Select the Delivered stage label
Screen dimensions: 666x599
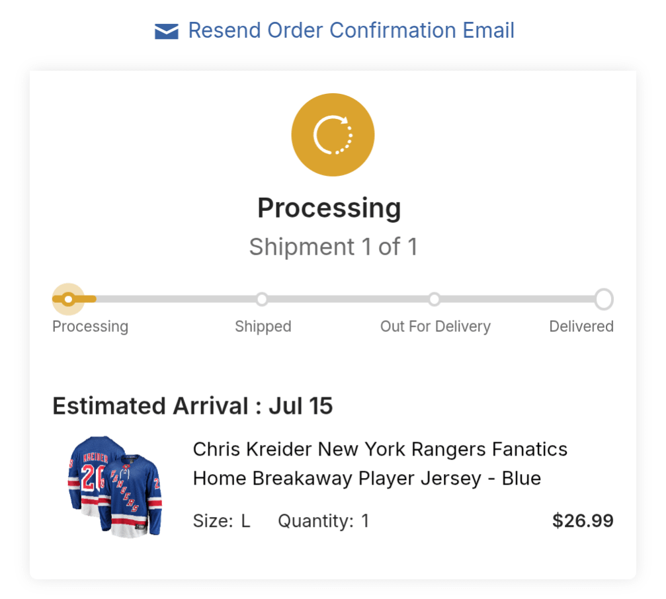(581, 326)
